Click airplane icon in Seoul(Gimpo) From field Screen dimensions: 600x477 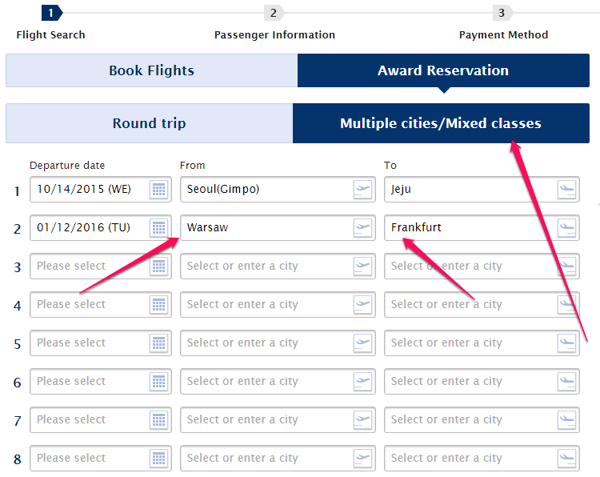point(362,190)
